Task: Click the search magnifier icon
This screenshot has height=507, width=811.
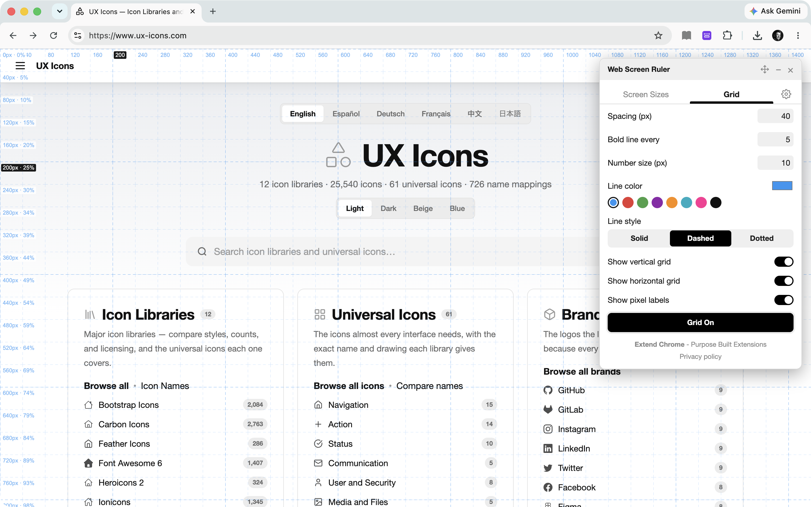Action: pyautogui.click(x=202, y=252)
